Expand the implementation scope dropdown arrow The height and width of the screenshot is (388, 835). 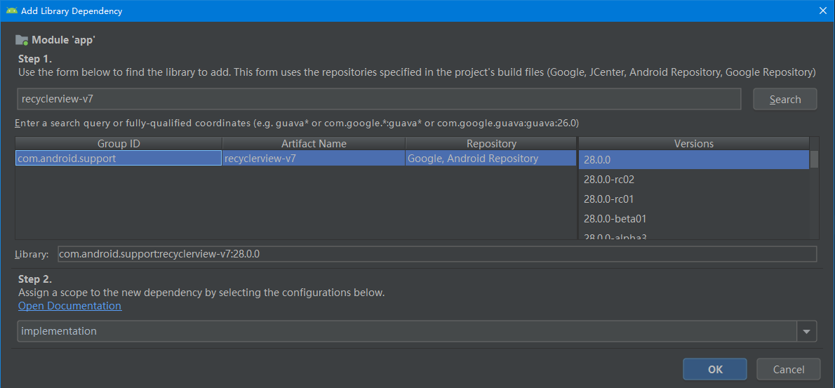point(807,331)
